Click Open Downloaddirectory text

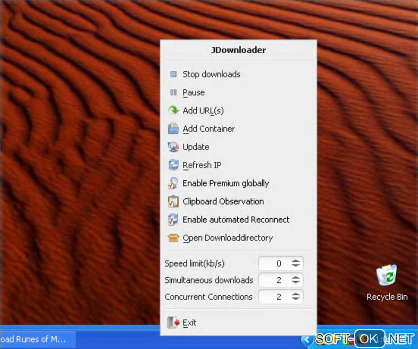click(x=228, y=238)
